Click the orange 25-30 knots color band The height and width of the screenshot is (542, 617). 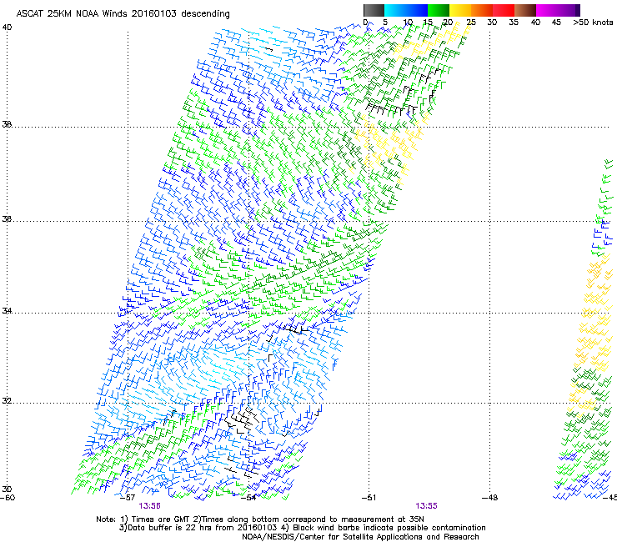coord(482,10)
